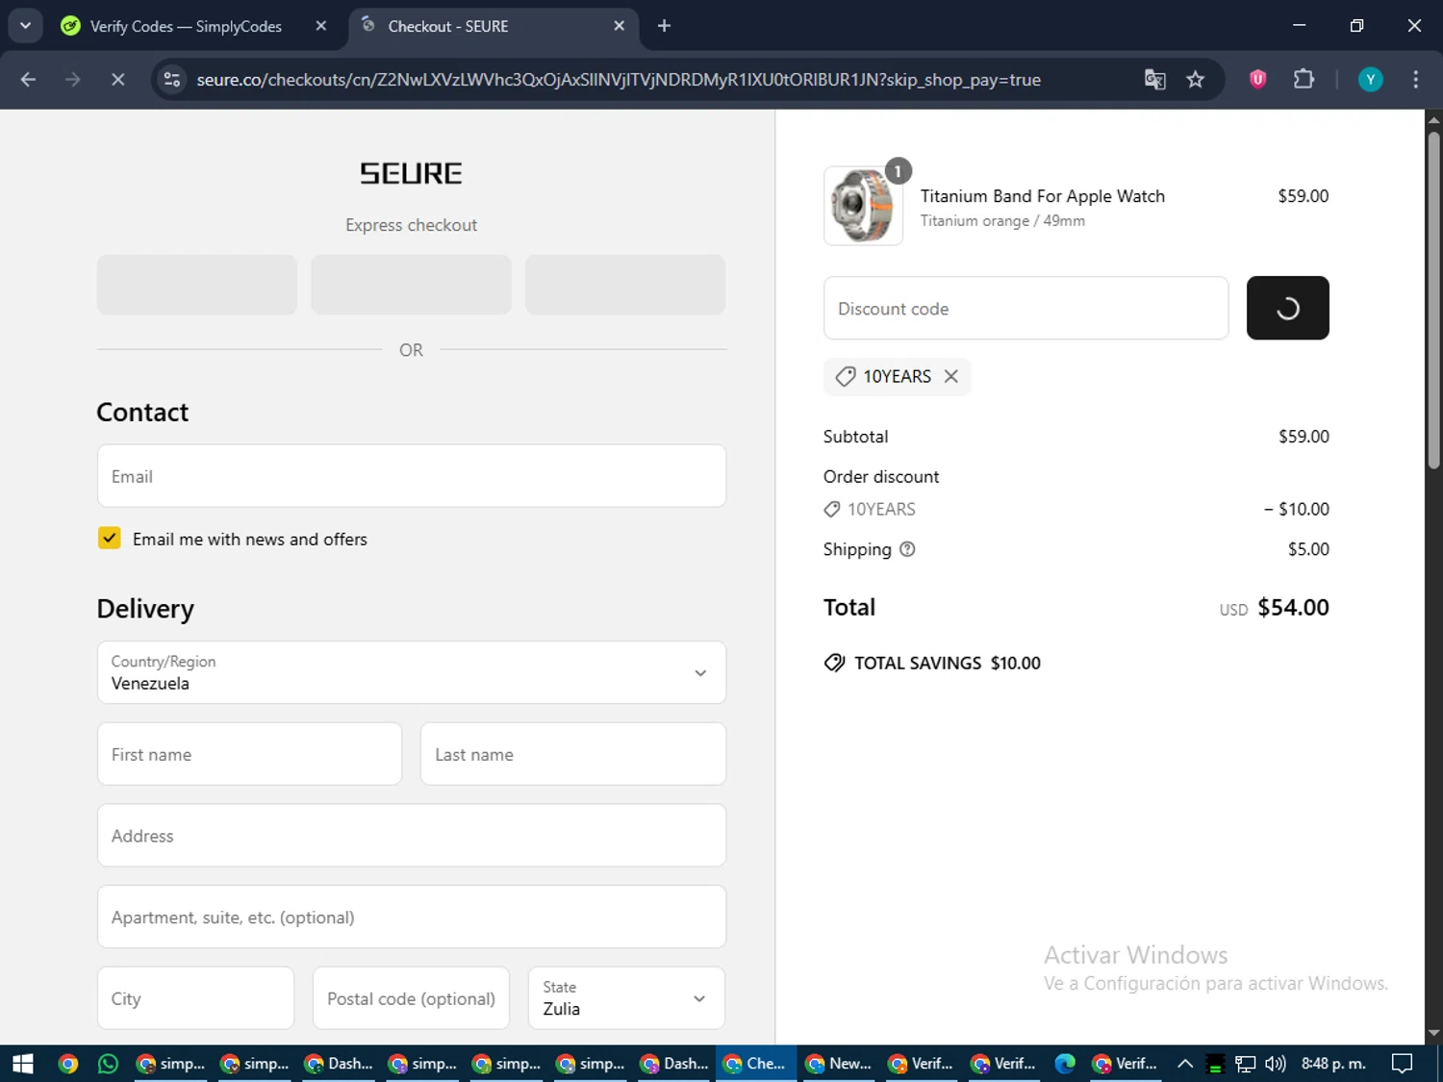Click the Express checkout heading

[x=411, y=225]
